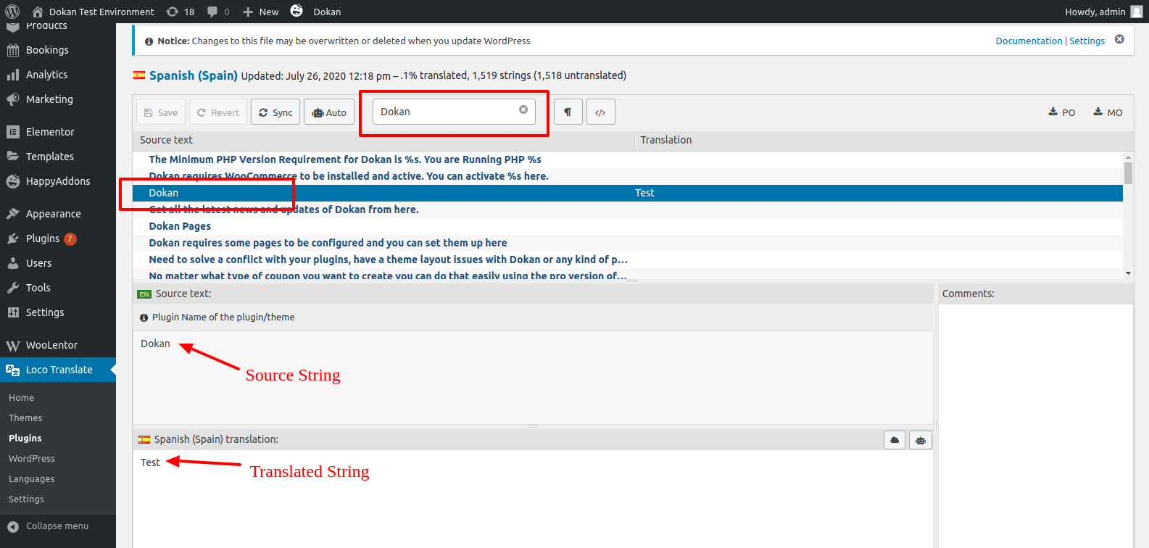Go to Loco Translate Plugins submenu
This screenshot has height=548, width=1149.
tap(25, 439)
